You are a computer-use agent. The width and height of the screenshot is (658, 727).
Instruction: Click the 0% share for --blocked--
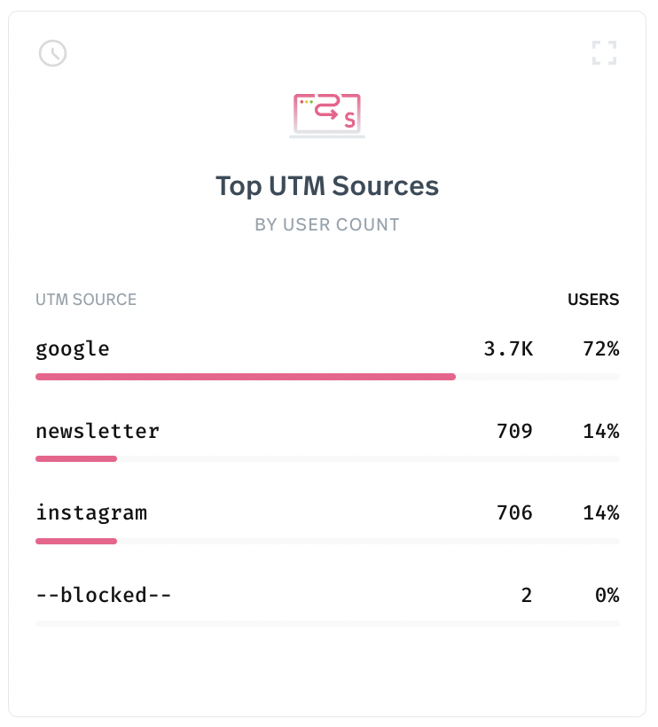click(607, 595)
